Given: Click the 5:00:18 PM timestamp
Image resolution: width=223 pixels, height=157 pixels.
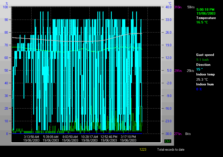Looking at the screenshot, I should pyautogui.click(x=205, y=9).
